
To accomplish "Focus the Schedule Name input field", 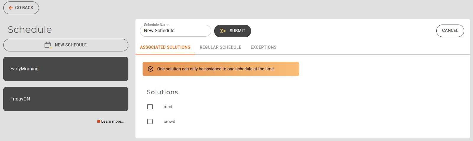I will [175, 31].
